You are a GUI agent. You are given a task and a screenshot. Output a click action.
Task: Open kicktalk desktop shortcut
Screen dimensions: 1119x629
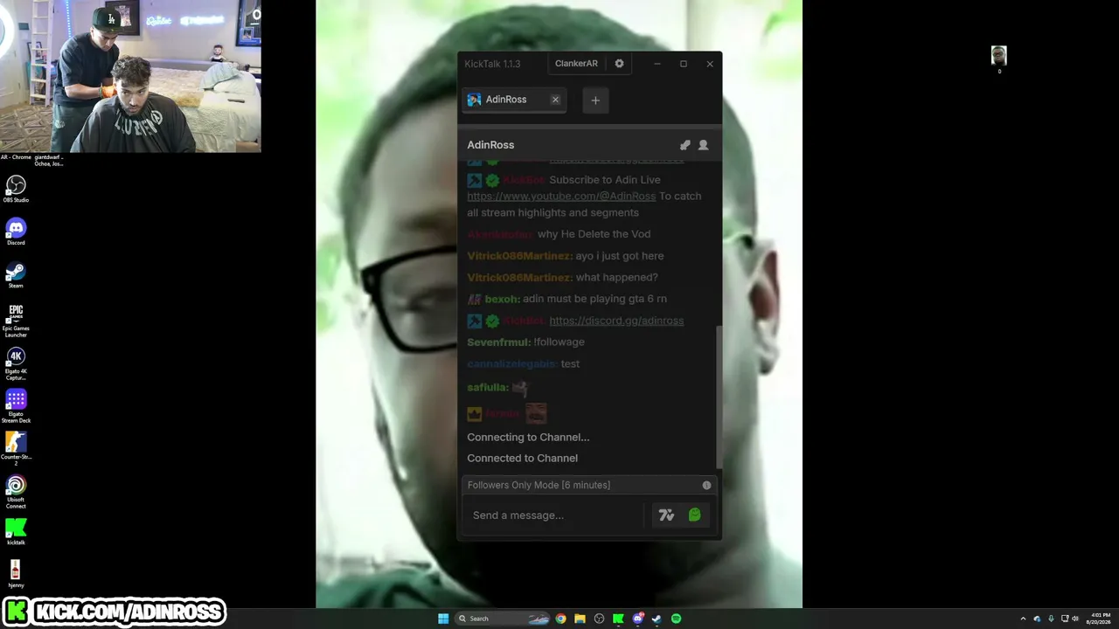(16, 532)
